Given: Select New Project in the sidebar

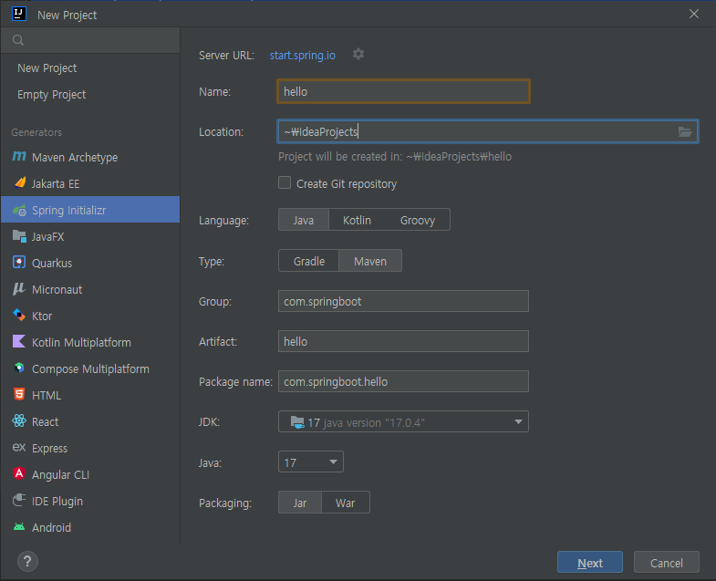Looking at the screenshot, I should pyautogui.click(x=47, y=68).
